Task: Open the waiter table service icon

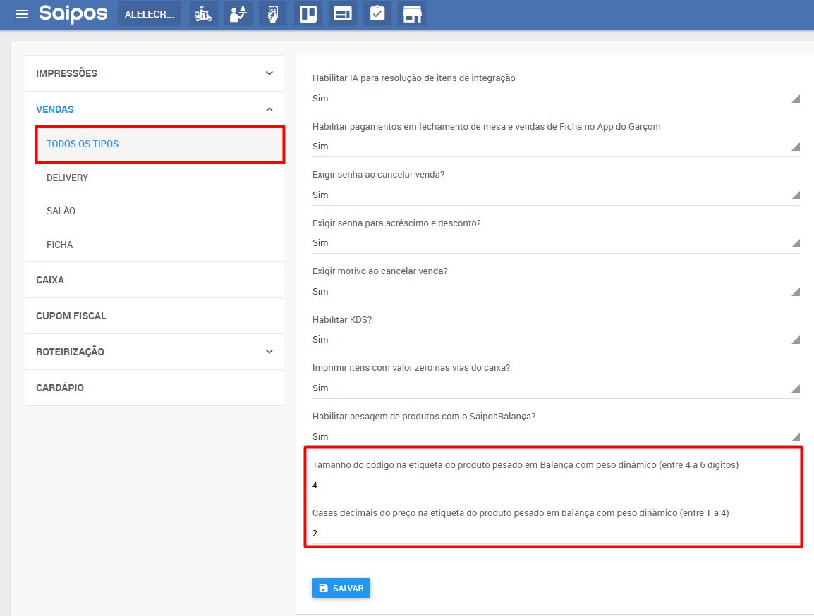Action: 238,14
